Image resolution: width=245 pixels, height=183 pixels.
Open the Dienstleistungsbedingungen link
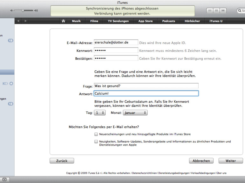click(174, 173)
